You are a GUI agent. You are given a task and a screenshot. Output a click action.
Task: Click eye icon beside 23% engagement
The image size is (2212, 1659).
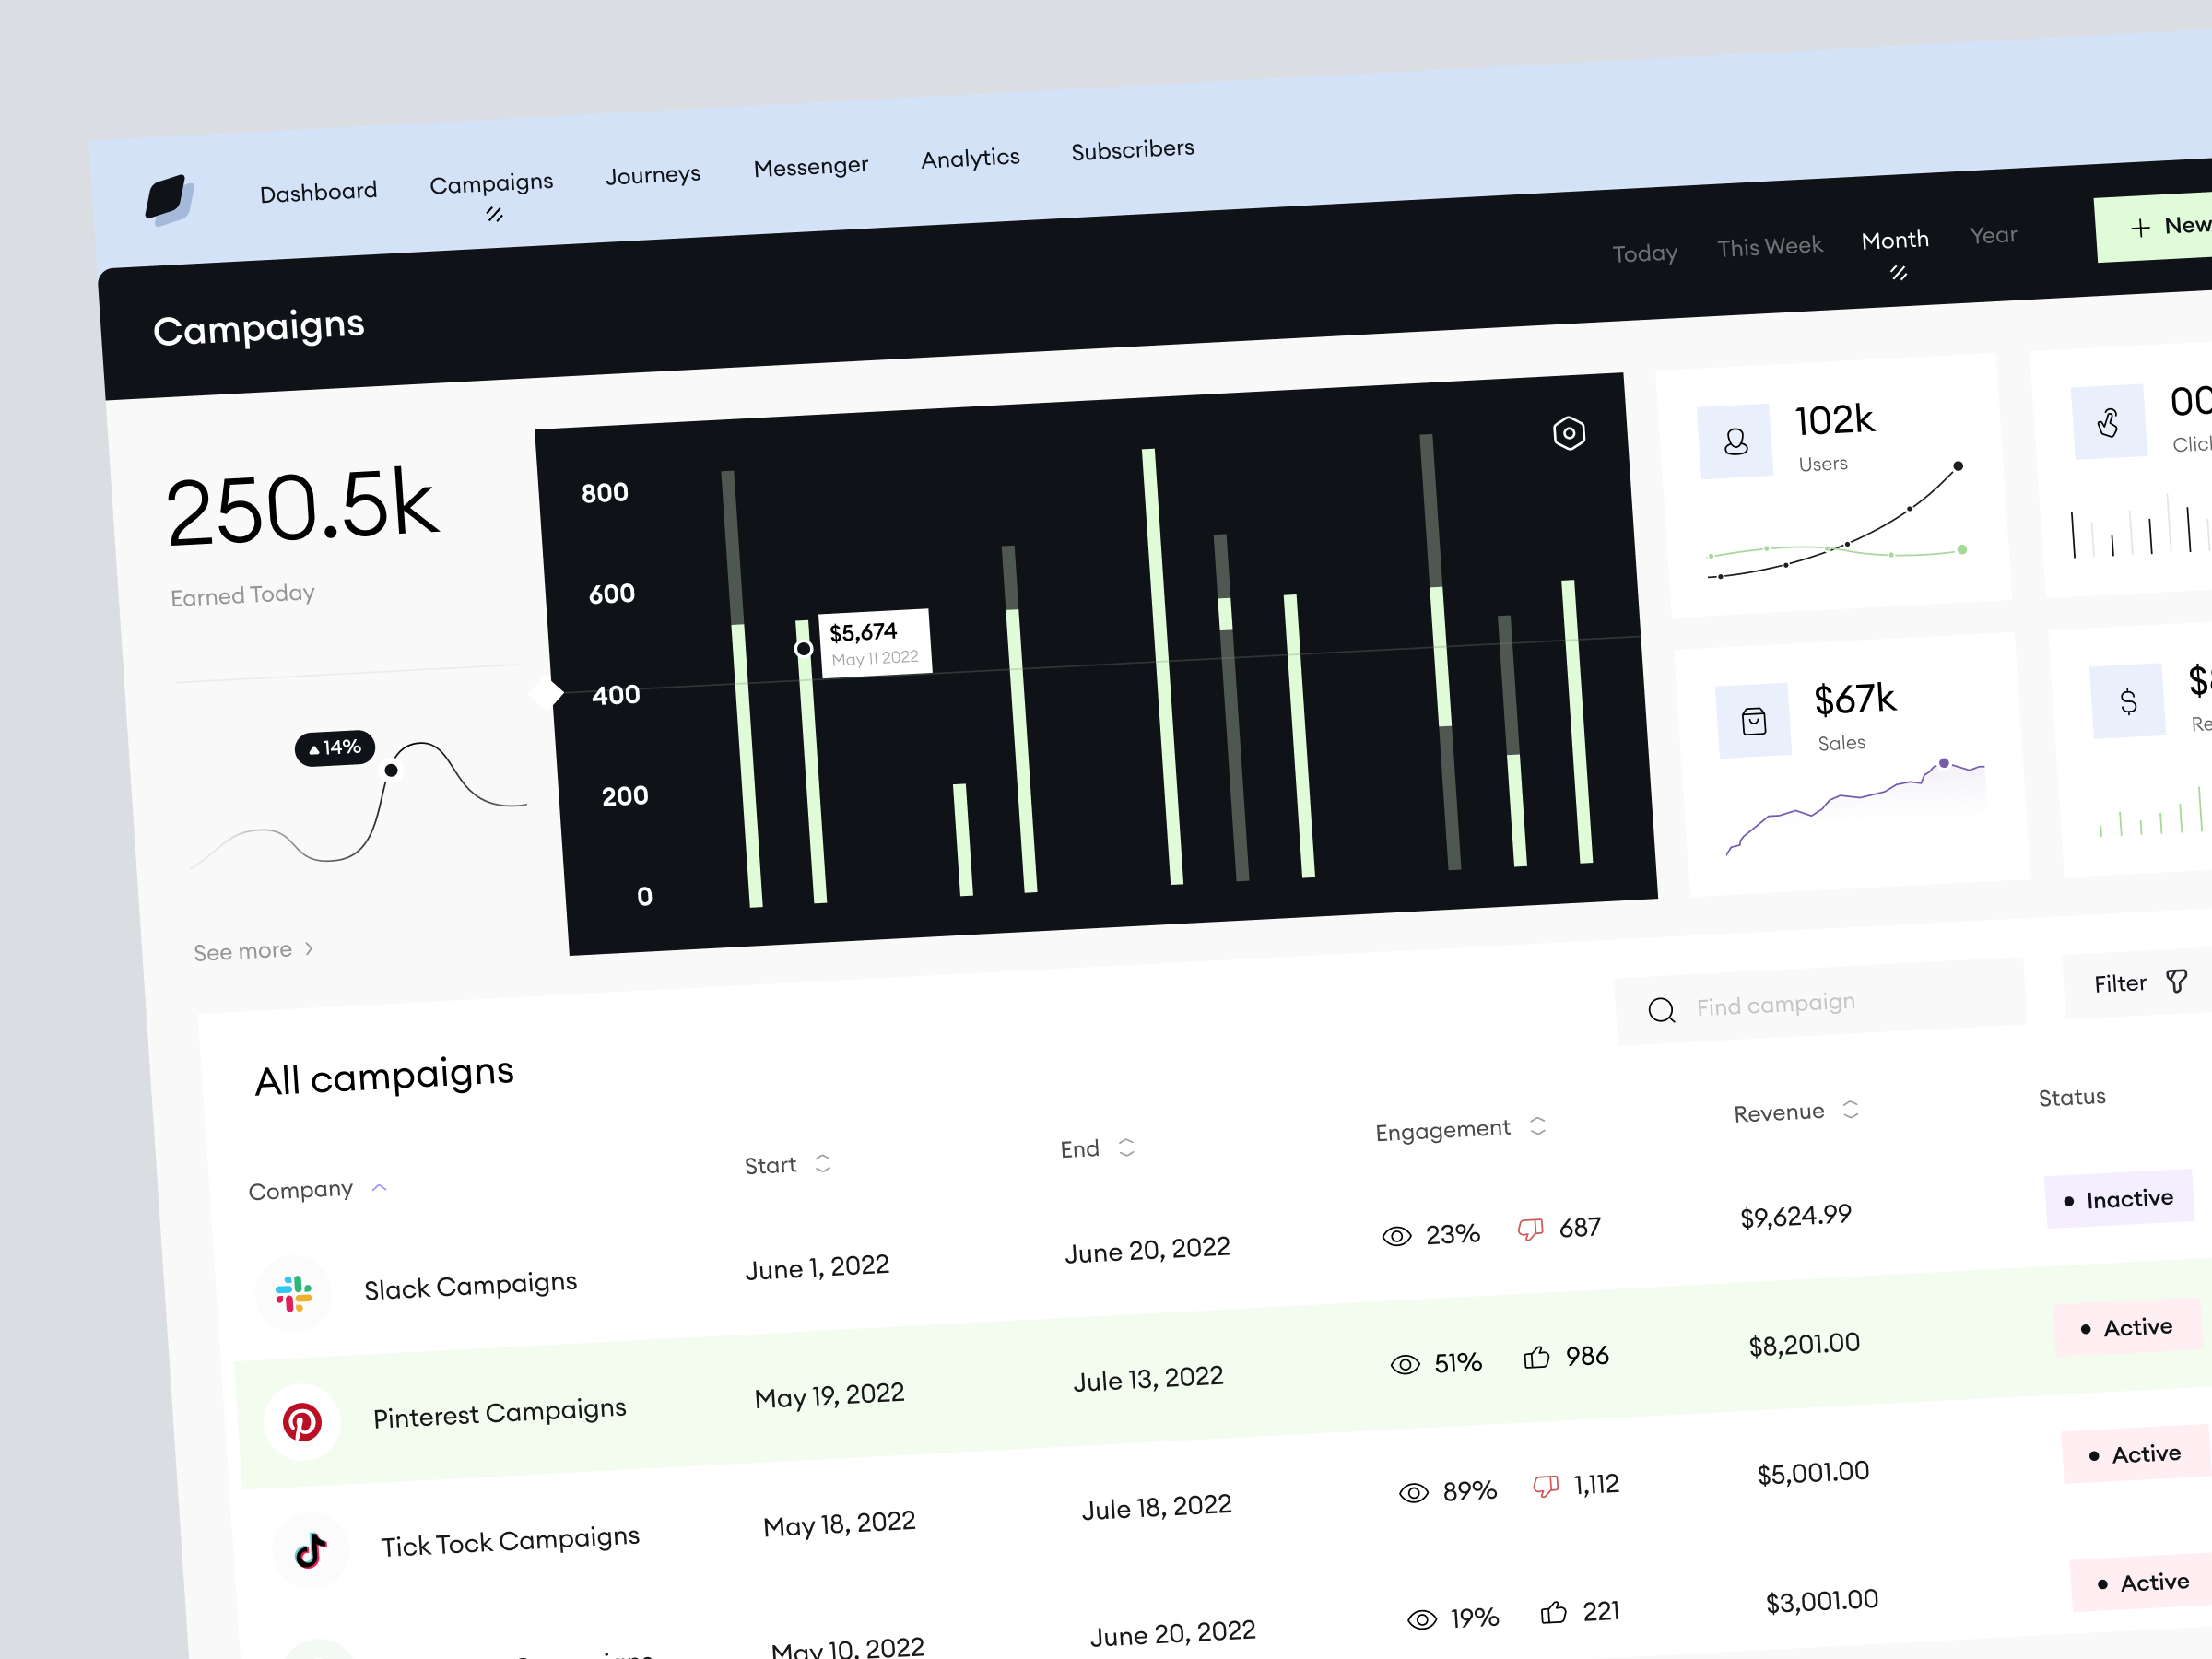point(1396,1236)
